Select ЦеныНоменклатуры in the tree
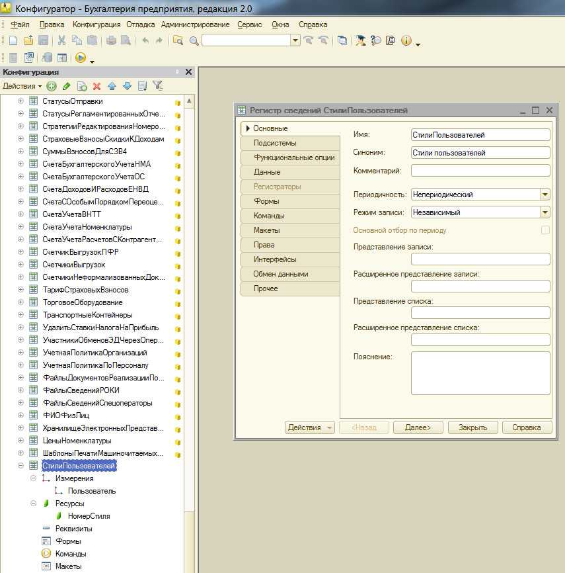Screen dimensions: 565x573 pos(77,441)
